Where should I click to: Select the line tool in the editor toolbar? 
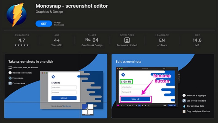tap(127, 106)
